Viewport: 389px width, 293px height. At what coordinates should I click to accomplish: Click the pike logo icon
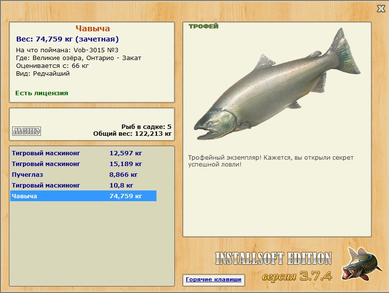pyautogui.click(x=362, y=264)
